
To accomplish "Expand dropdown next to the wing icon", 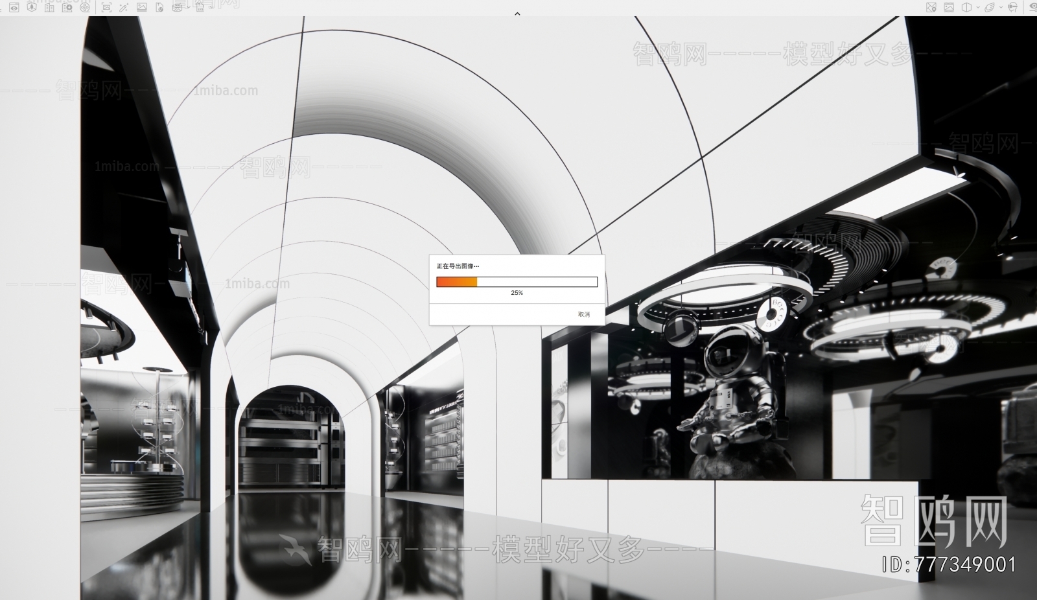I will [1001, 7].
